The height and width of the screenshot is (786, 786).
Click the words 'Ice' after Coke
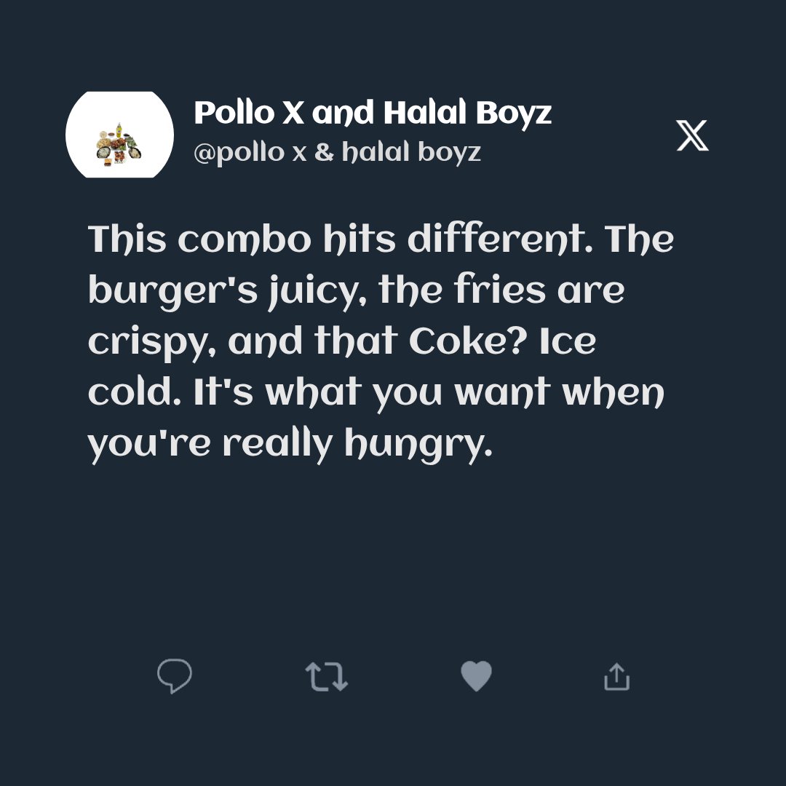[568, 341]
